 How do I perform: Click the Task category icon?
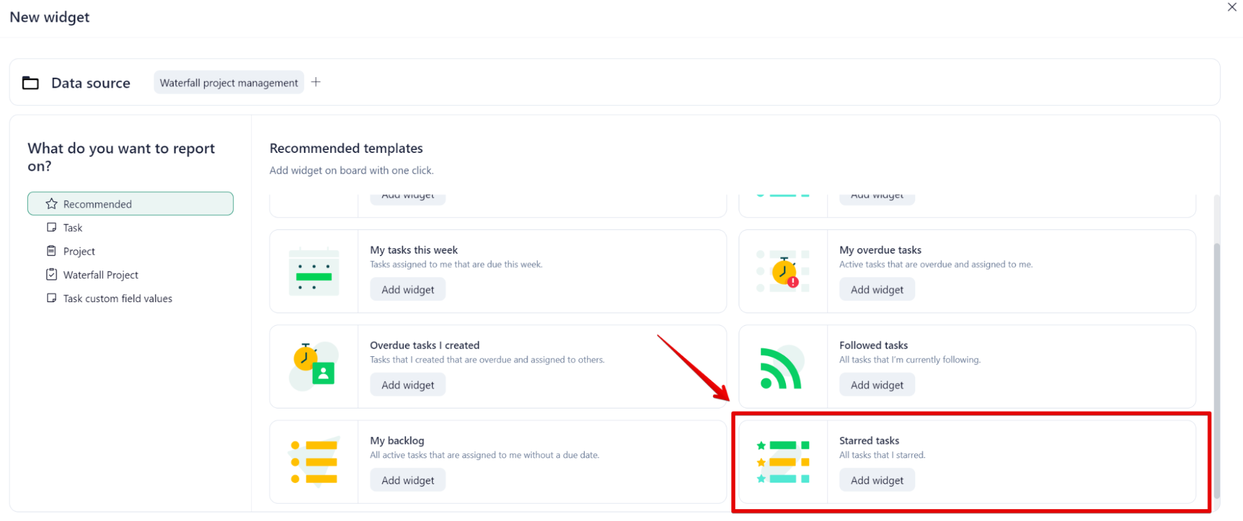52,228
